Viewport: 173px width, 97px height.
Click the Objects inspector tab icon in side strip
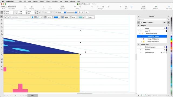(168, 22)
